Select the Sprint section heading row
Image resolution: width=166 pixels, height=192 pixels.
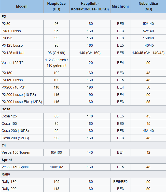(x=83, y=160)
